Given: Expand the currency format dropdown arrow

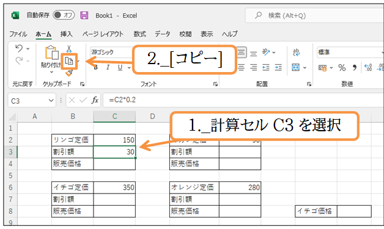Looking at the screenshot, I should click(331, 68).
